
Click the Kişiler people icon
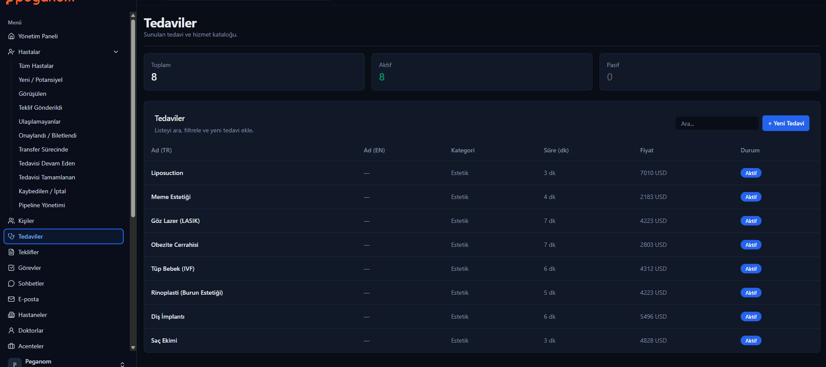tap(11, 221)
